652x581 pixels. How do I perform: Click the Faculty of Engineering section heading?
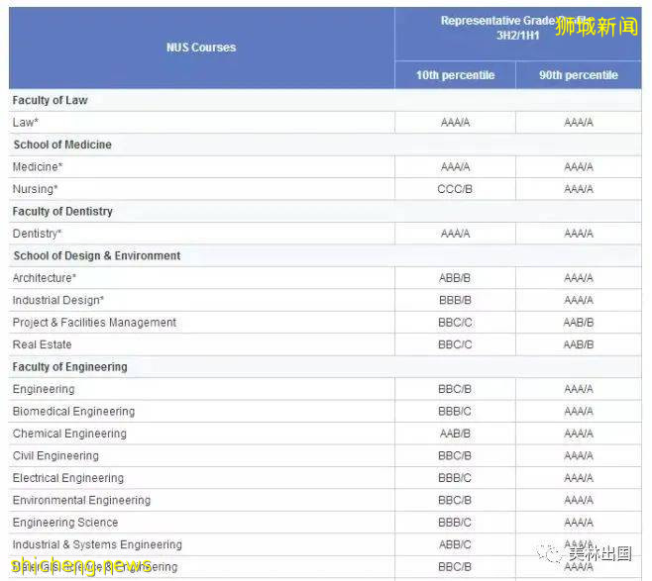pos(69,367)
